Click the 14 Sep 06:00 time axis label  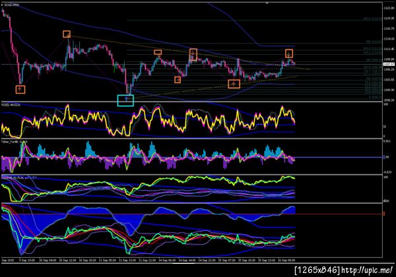pos(167,260)
